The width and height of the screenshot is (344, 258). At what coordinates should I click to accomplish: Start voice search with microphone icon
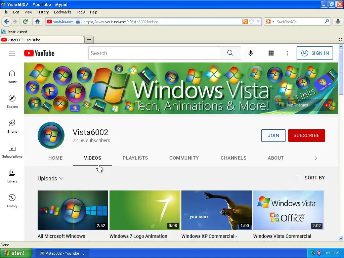point(251,53)
